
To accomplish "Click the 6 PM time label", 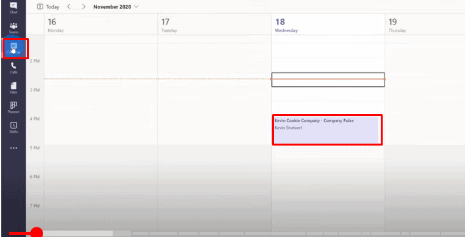I will (35, 176).
